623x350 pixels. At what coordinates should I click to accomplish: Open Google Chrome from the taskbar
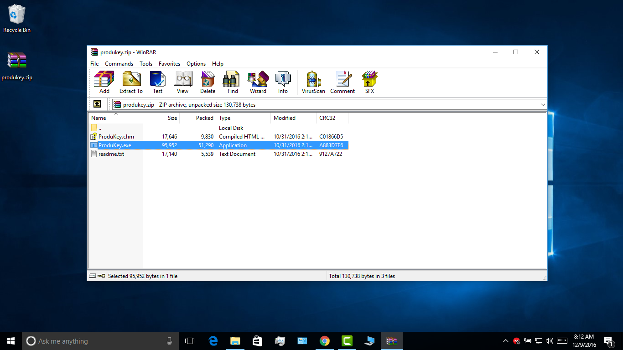click(x=324, y=341)
